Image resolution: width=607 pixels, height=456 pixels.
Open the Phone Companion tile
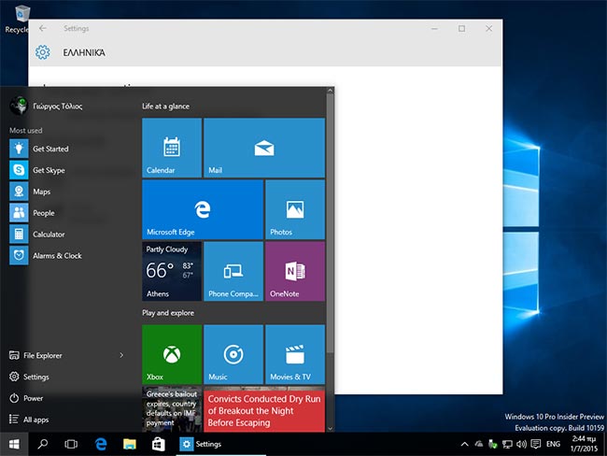(x=233, y=271)
